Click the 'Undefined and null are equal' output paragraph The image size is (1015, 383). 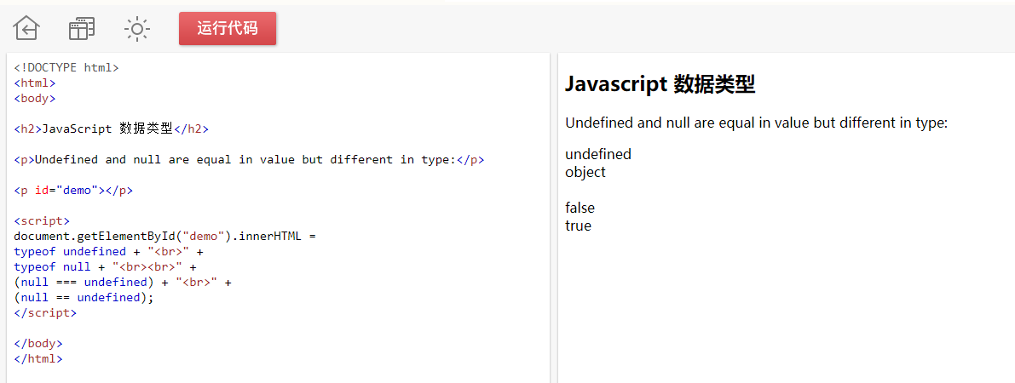click(756, 123)
